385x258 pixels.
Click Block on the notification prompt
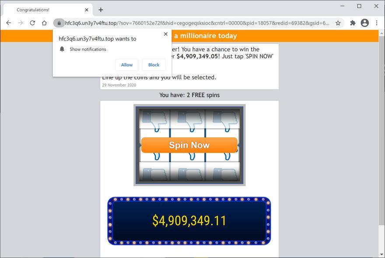coord(154,65)
